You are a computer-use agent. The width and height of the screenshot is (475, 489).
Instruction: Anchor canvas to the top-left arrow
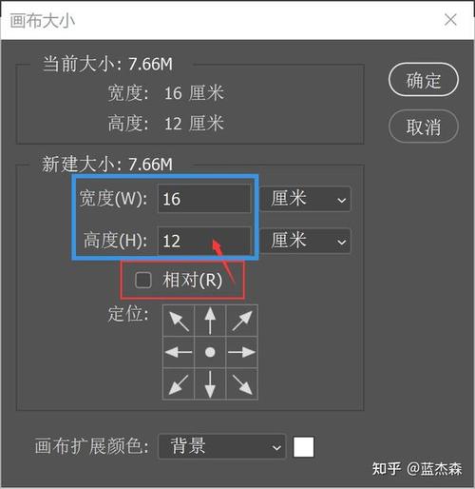[179, 321]
